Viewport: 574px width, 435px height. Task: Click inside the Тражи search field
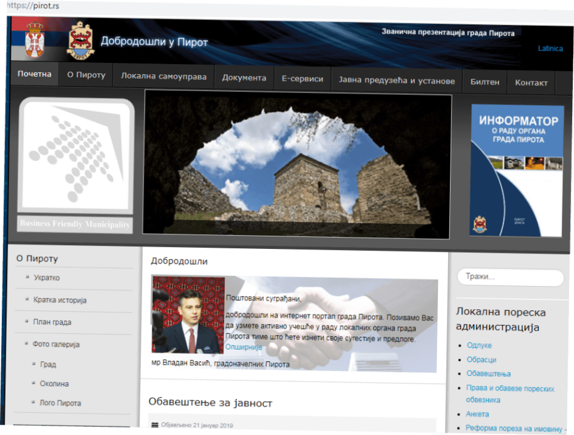pos(510,277)
